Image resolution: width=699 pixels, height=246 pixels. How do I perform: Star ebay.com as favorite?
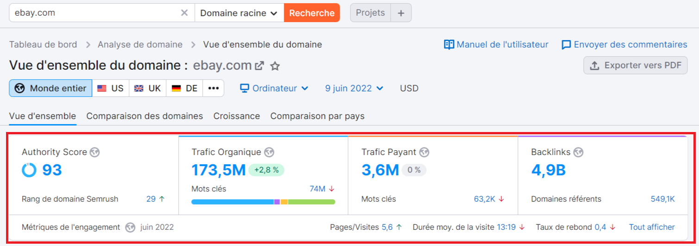(275, 66)
